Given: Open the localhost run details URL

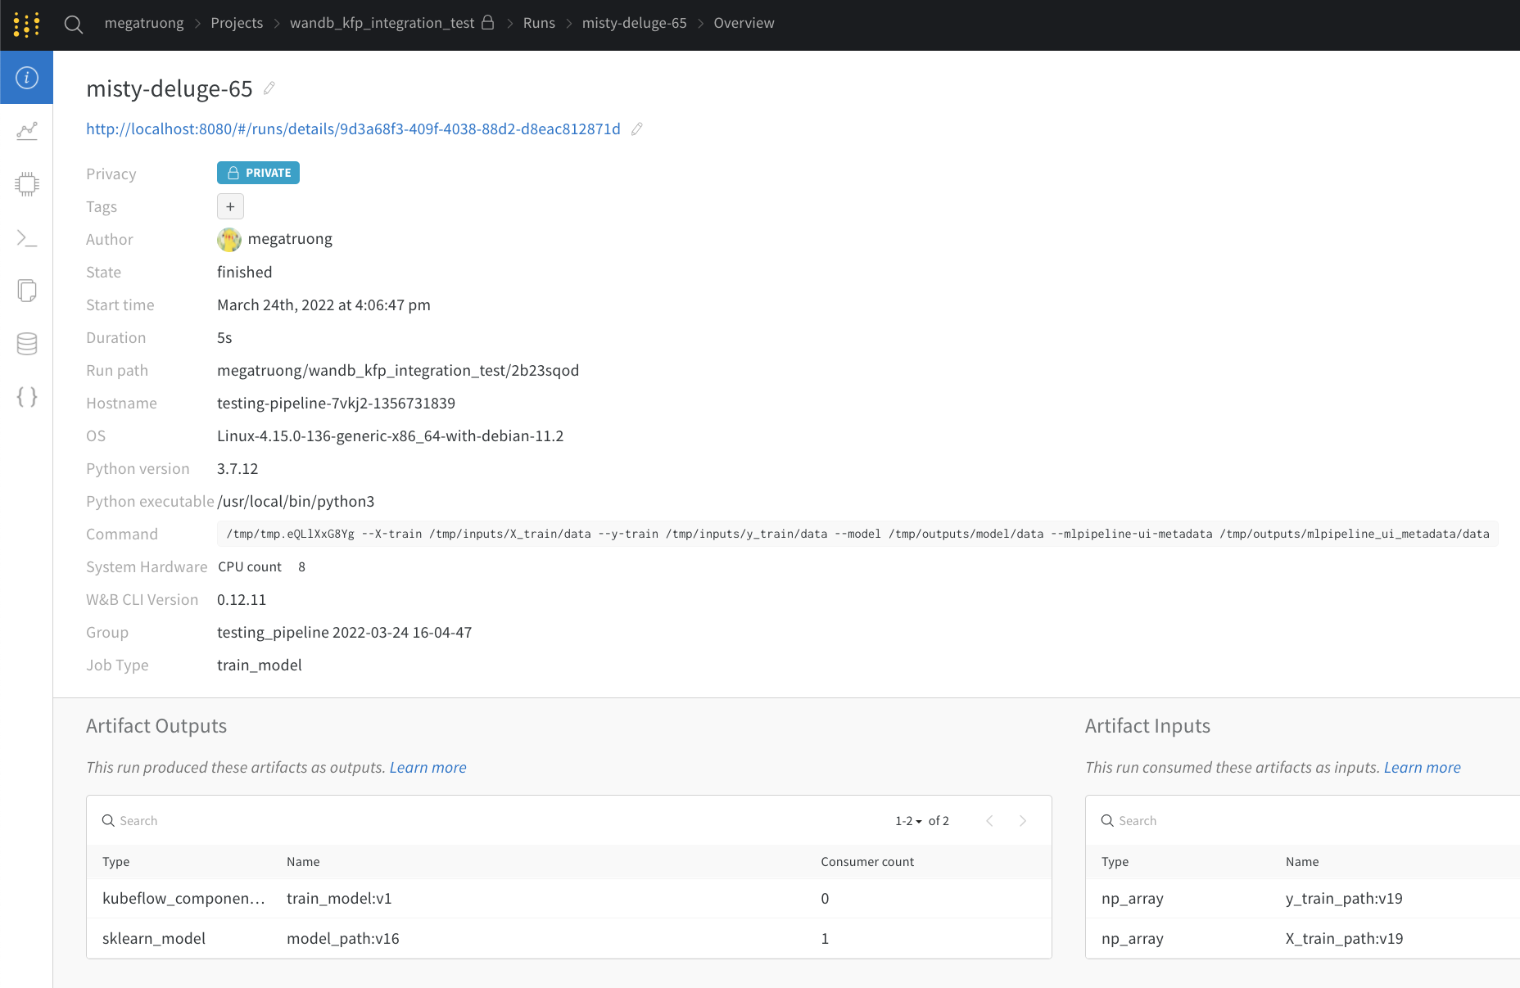Looking at the screenshot, I should pos(352,129).
